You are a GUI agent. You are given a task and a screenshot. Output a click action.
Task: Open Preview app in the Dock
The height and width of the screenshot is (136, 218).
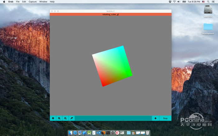pyautogui.click(x=80, y=133)
